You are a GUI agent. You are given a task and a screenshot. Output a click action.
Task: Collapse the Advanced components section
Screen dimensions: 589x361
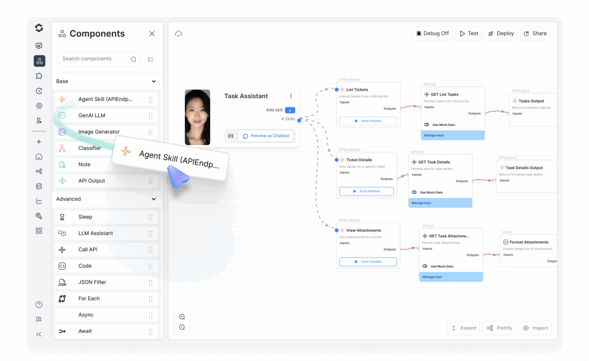[154, 199]
